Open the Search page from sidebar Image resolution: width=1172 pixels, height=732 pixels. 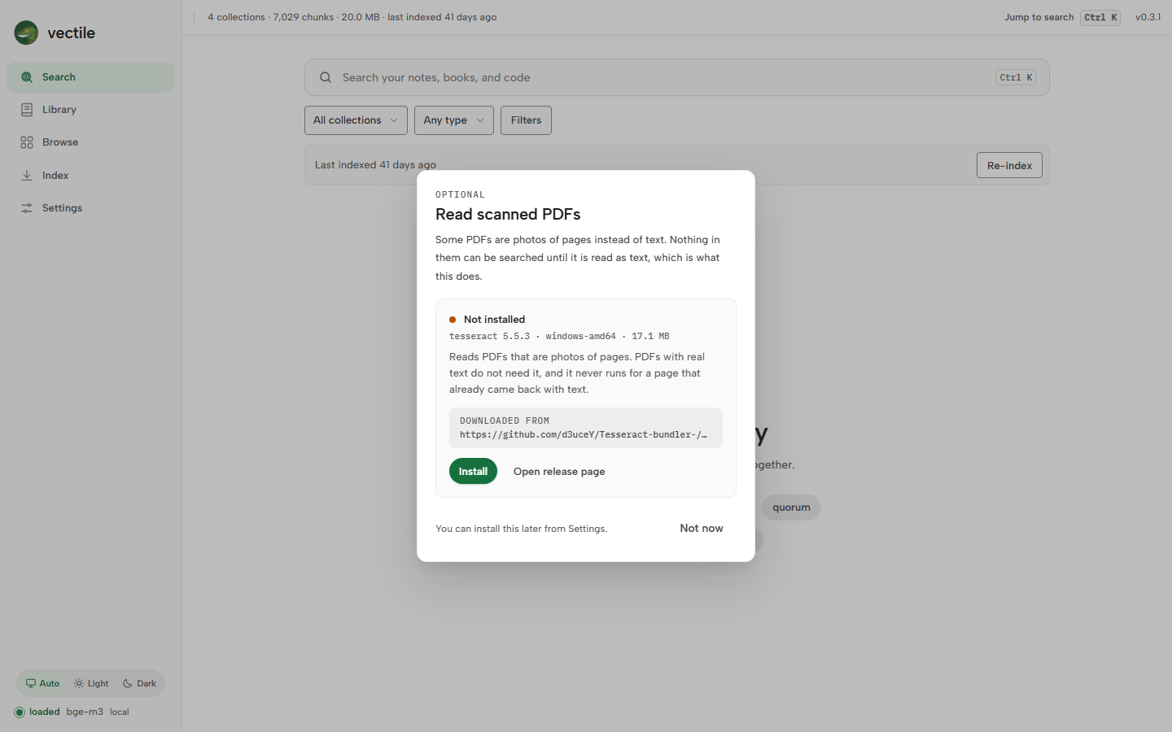[90, 77]
